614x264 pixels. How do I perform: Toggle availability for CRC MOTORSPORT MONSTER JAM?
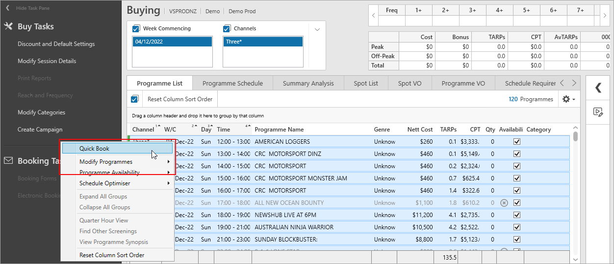click(x=516, y=178)
